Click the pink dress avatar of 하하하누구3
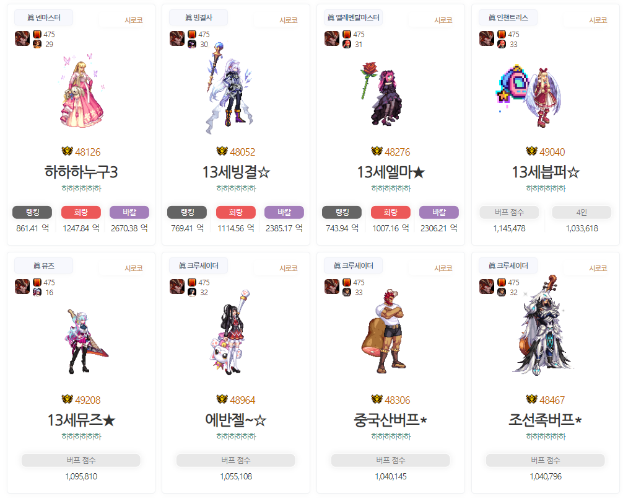This screenshot has width=623, height=498. tap(81, 91)
